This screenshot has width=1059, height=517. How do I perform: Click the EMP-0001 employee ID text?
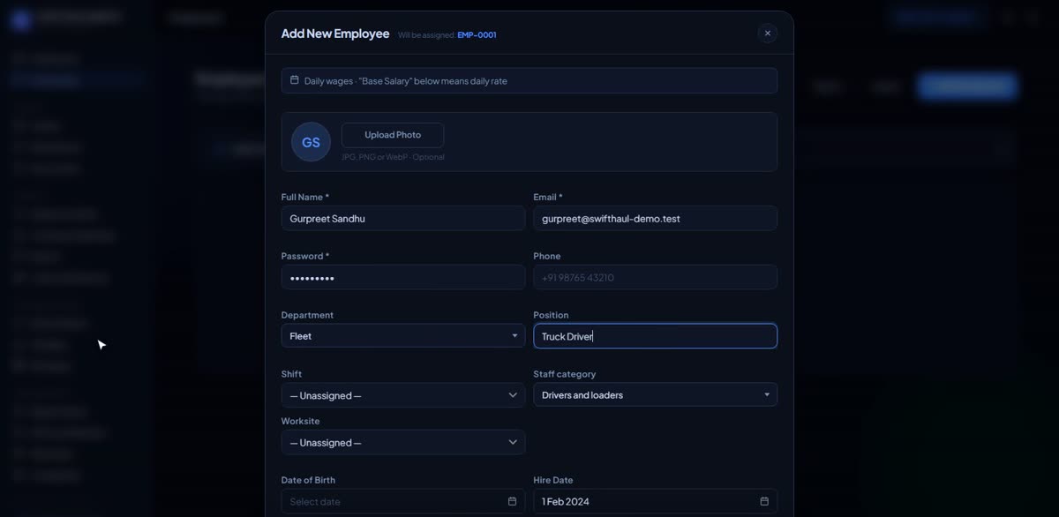click(477, 35)
